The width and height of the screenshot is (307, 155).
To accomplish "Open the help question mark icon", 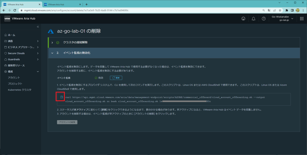I will 264,19.
